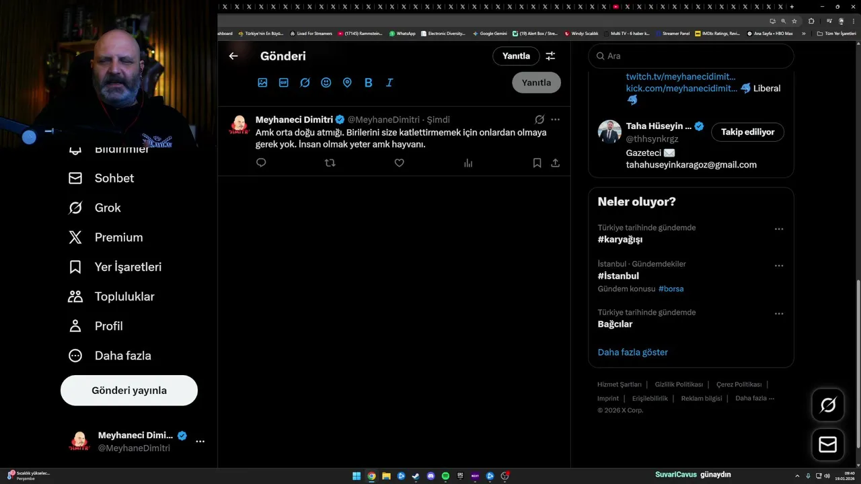Screen dimensions: 861x484
Task: Click the Ara search field
Action: [691, 56]
